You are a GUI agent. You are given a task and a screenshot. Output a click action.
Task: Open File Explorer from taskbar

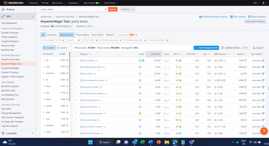click(167, 142)
